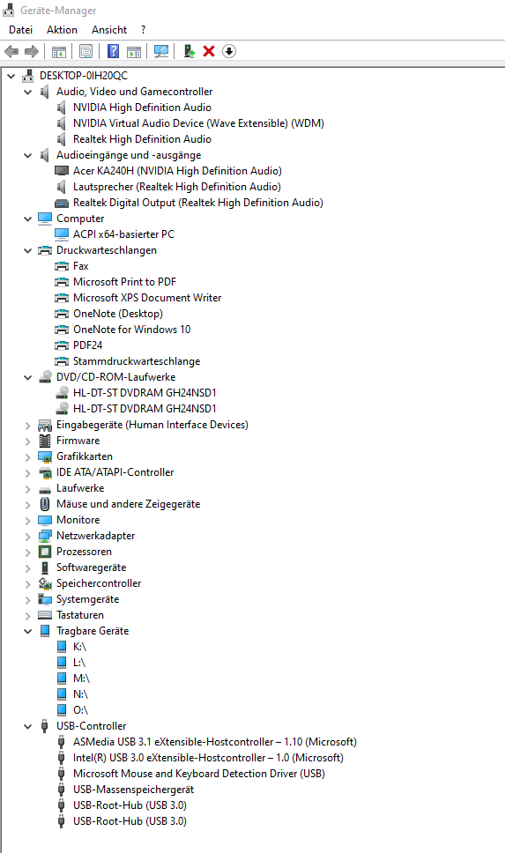The image size is (505, 853).
Task: Click the Speichercontroller icon
Action: point(45,583)
